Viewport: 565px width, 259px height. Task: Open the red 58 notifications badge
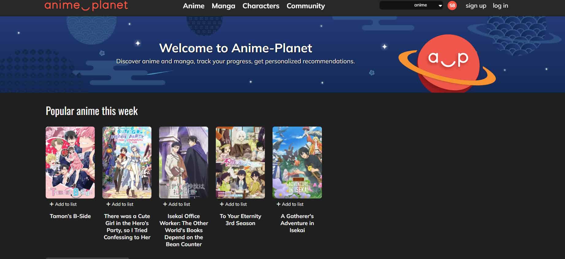pos(452,6)
